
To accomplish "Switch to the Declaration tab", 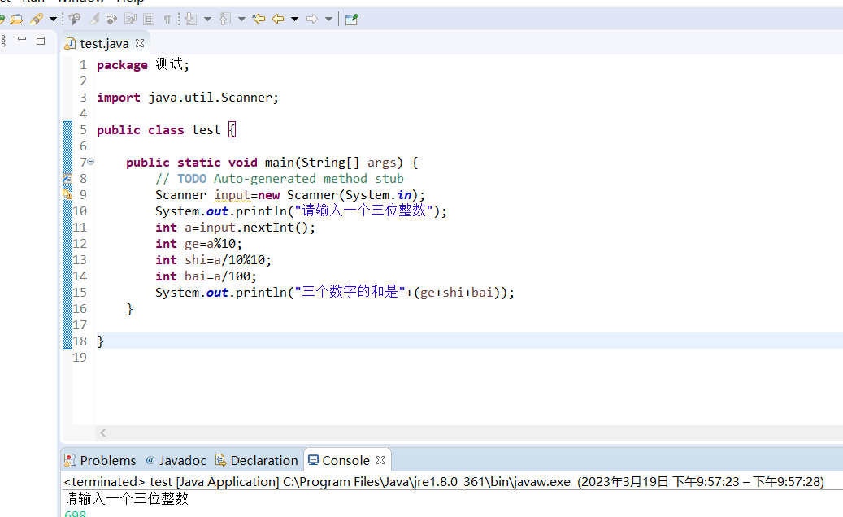I will 256,461.
